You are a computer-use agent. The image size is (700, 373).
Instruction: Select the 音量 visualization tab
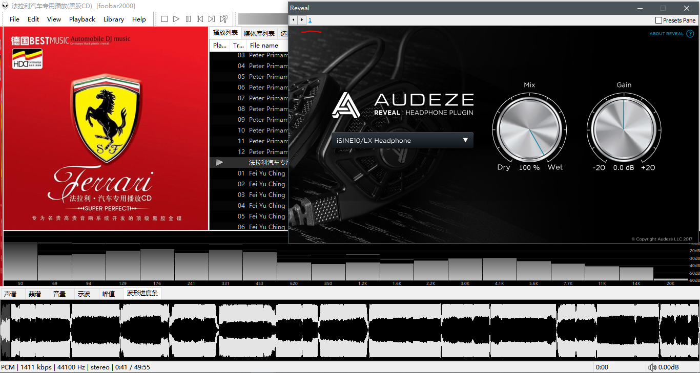[x=59, y=294]
